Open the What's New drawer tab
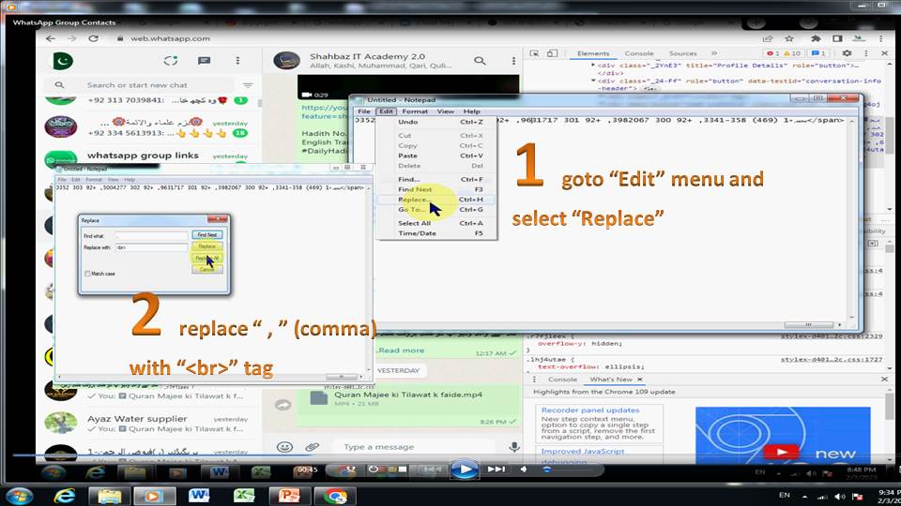Image resolution: width=901 pixels, height=506 pixels. [610, 379]
